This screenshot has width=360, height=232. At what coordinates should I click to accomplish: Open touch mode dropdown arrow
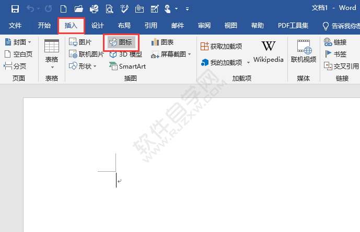pyautogui.click(x=176, y=9)
